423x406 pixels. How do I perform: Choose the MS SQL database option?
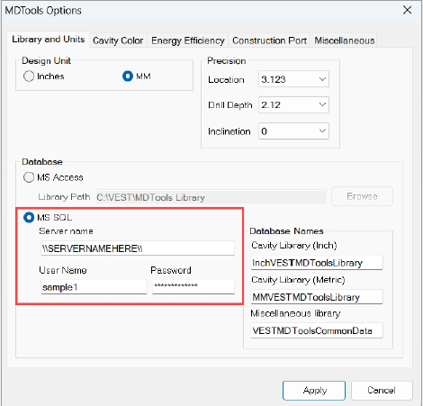pyautogui.click(x=48, y=218)
